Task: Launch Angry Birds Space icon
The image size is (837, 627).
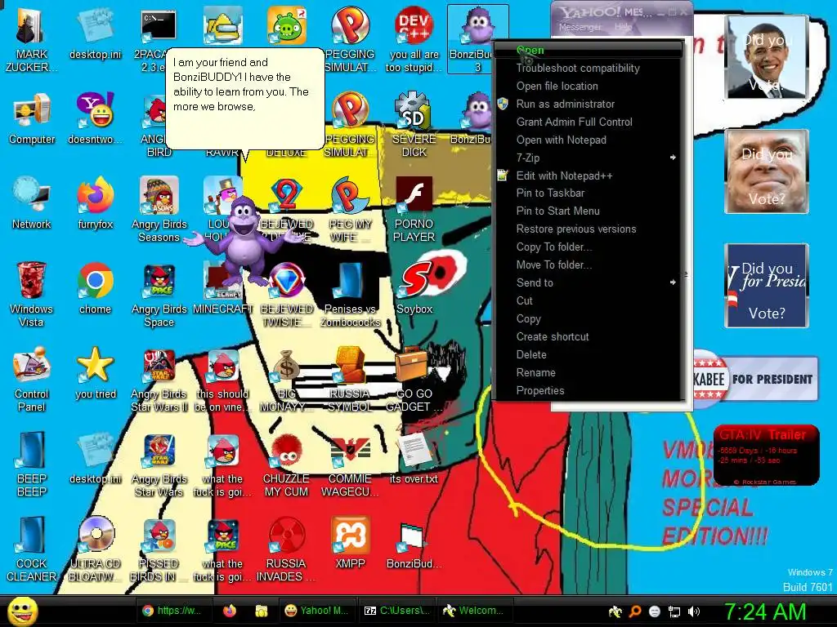Action: coord(159,295)
